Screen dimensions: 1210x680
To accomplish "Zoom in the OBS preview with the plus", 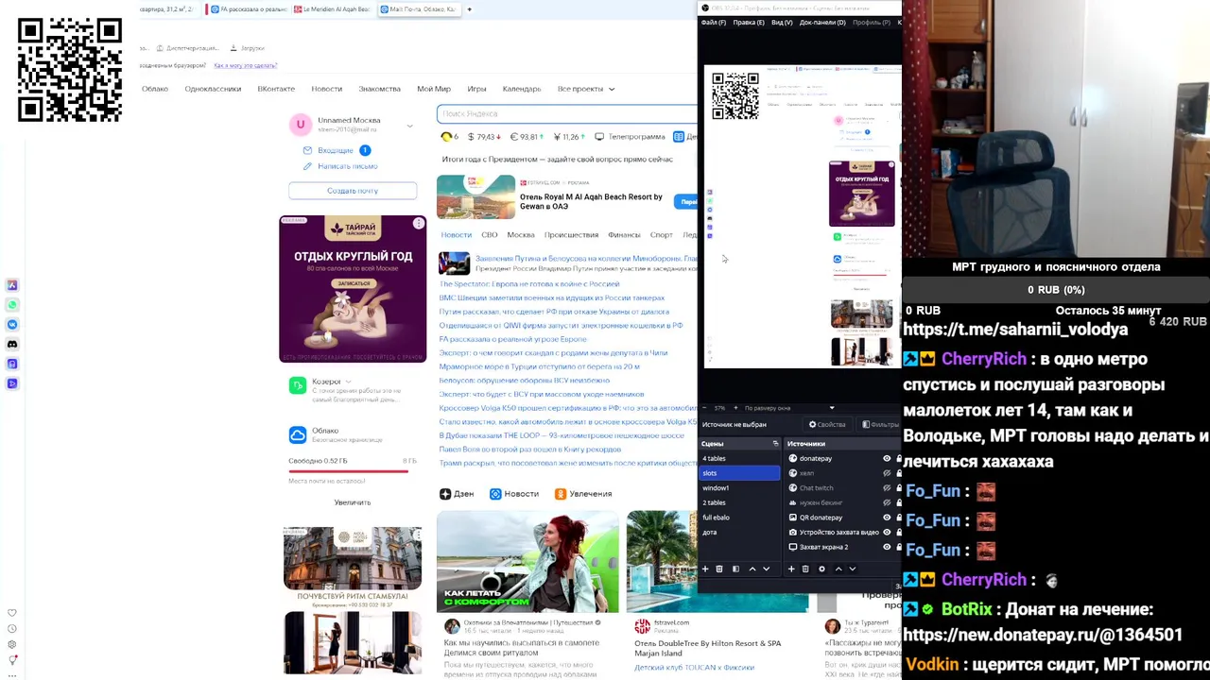I will coord(736,408).
